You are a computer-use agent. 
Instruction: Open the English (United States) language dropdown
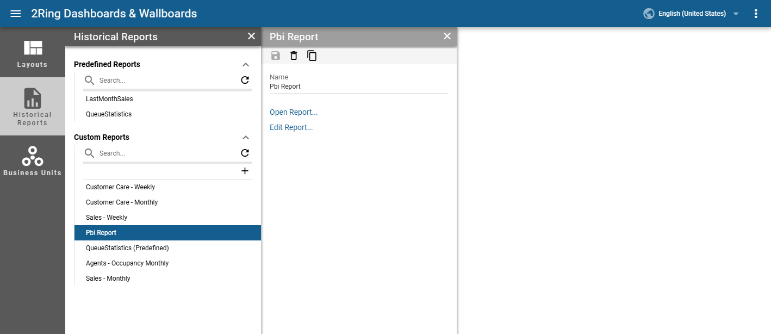[x=691, y=14]
